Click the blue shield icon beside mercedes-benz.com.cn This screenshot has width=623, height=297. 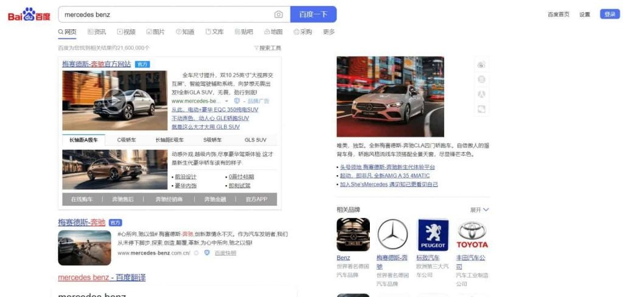coord(207,253)
